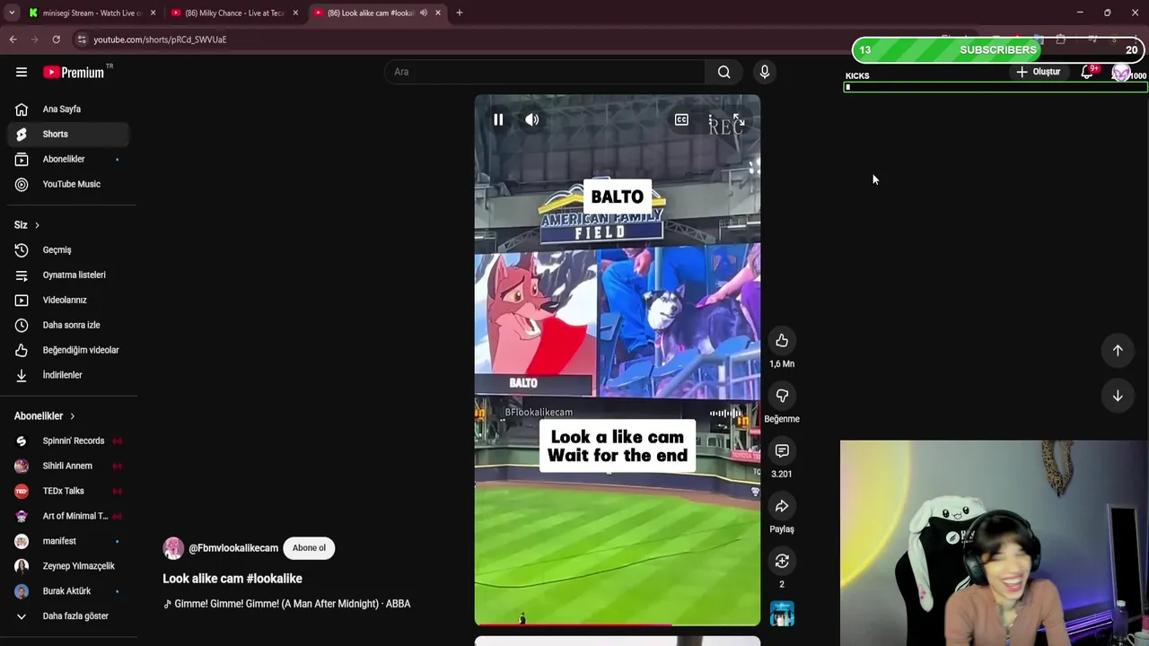Expand Abonelikler subscriptions heading
The width and height of the screenshot is (1149, 646).
point(45,415)
